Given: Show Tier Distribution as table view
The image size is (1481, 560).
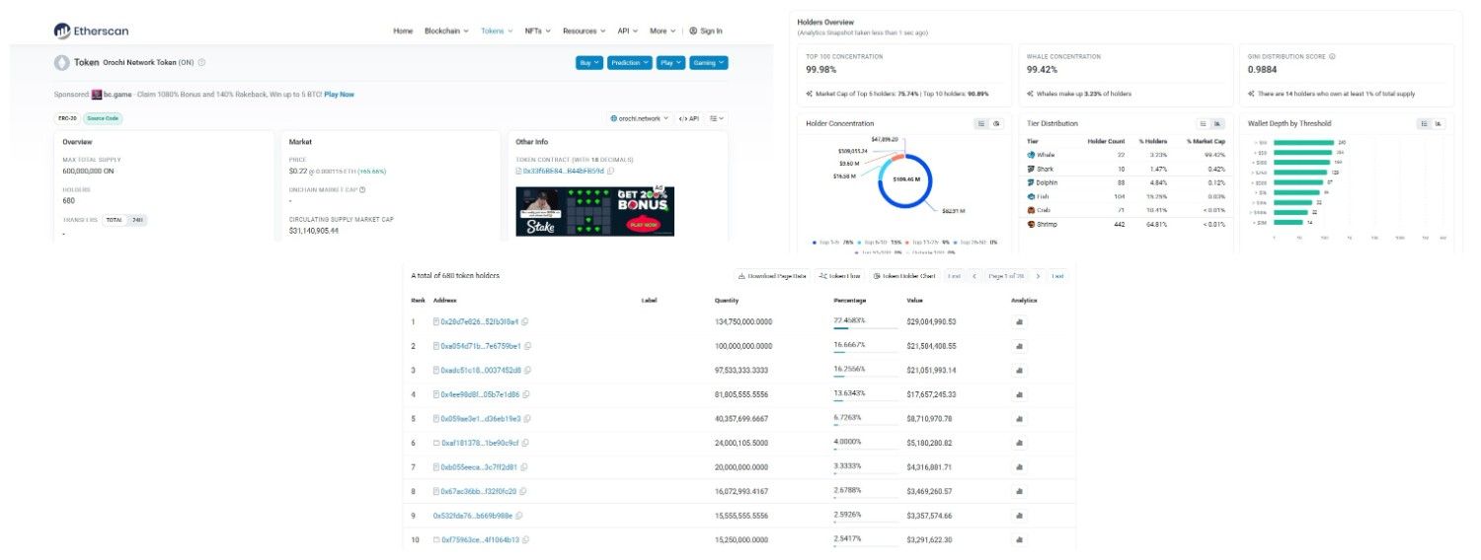Looking at the screenshot, I should [1204, 123].
